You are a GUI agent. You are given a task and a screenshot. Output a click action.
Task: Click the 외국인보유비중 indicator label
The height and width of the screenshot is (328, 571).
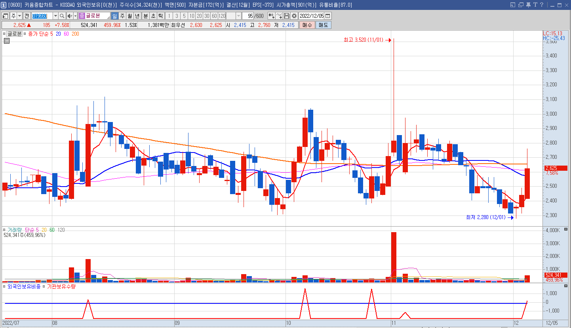24,286
